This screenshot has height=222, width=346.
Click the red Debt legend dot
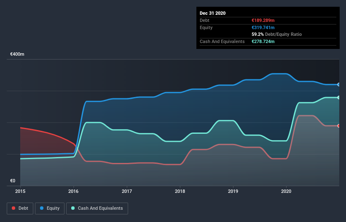[13, 208]
